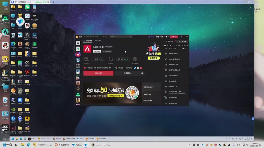Open the Leigod hamburger menu
This screenshot has height=148, width=264.
(x=181, y=37)
